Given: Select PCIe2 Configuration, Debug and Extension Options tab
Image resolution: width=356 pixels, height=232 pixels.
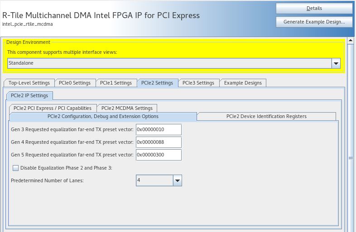Looking at the screenshot, I should point(103,116).
